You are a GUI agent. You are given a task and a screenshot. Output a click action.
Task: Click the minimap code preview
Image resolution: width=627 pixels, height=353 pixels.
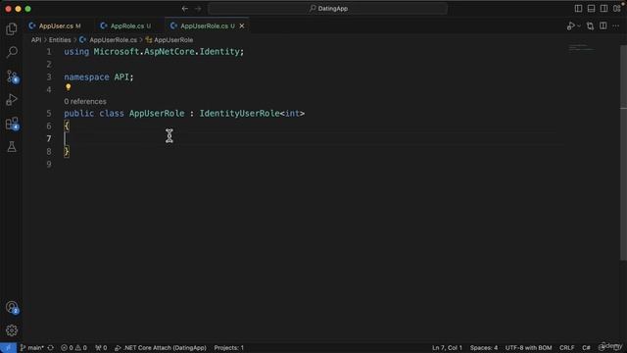tap(581, 48)
